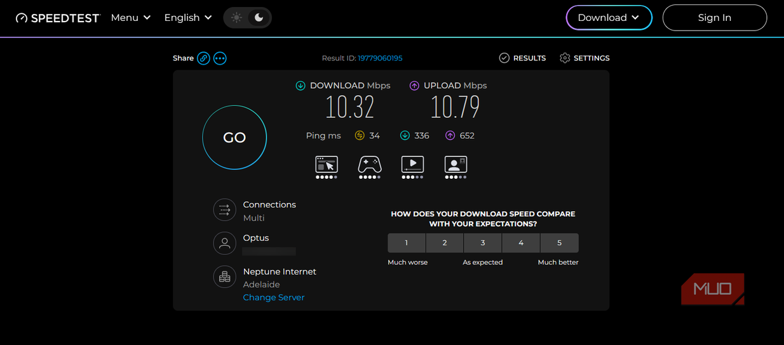Open the Download dropdown button
The height and width of the screenshot is (345, 784).
pos(609,18)
